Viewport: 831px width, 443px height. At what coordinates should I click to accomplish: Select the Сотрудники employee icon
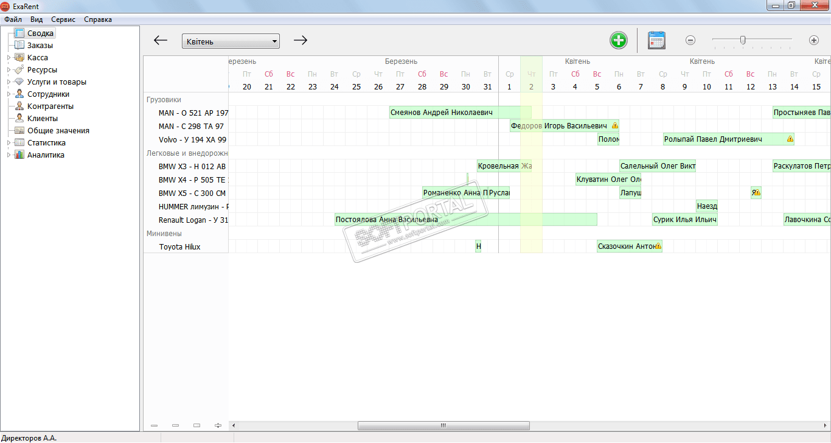[19, 94]
